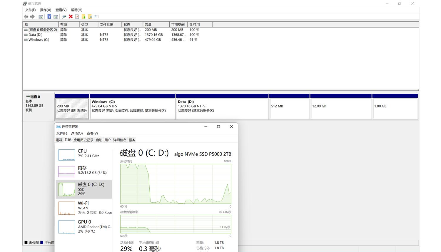Click the back arrow toolbar icon
Viewport: 441px width, 252px height.
(26, 17)
